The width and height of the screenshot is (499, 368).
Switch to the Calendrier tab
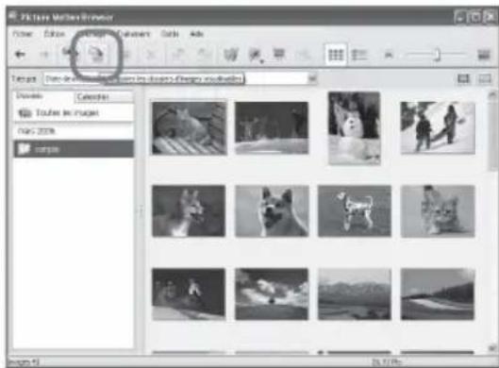(x=104, y=97)
